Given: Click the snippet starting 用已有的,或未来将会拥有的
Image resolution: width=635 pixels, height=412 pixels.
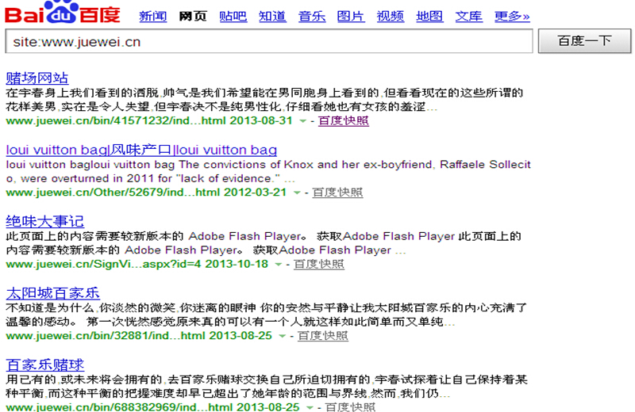Looking at the screenshot, I should tap(267, 386).
